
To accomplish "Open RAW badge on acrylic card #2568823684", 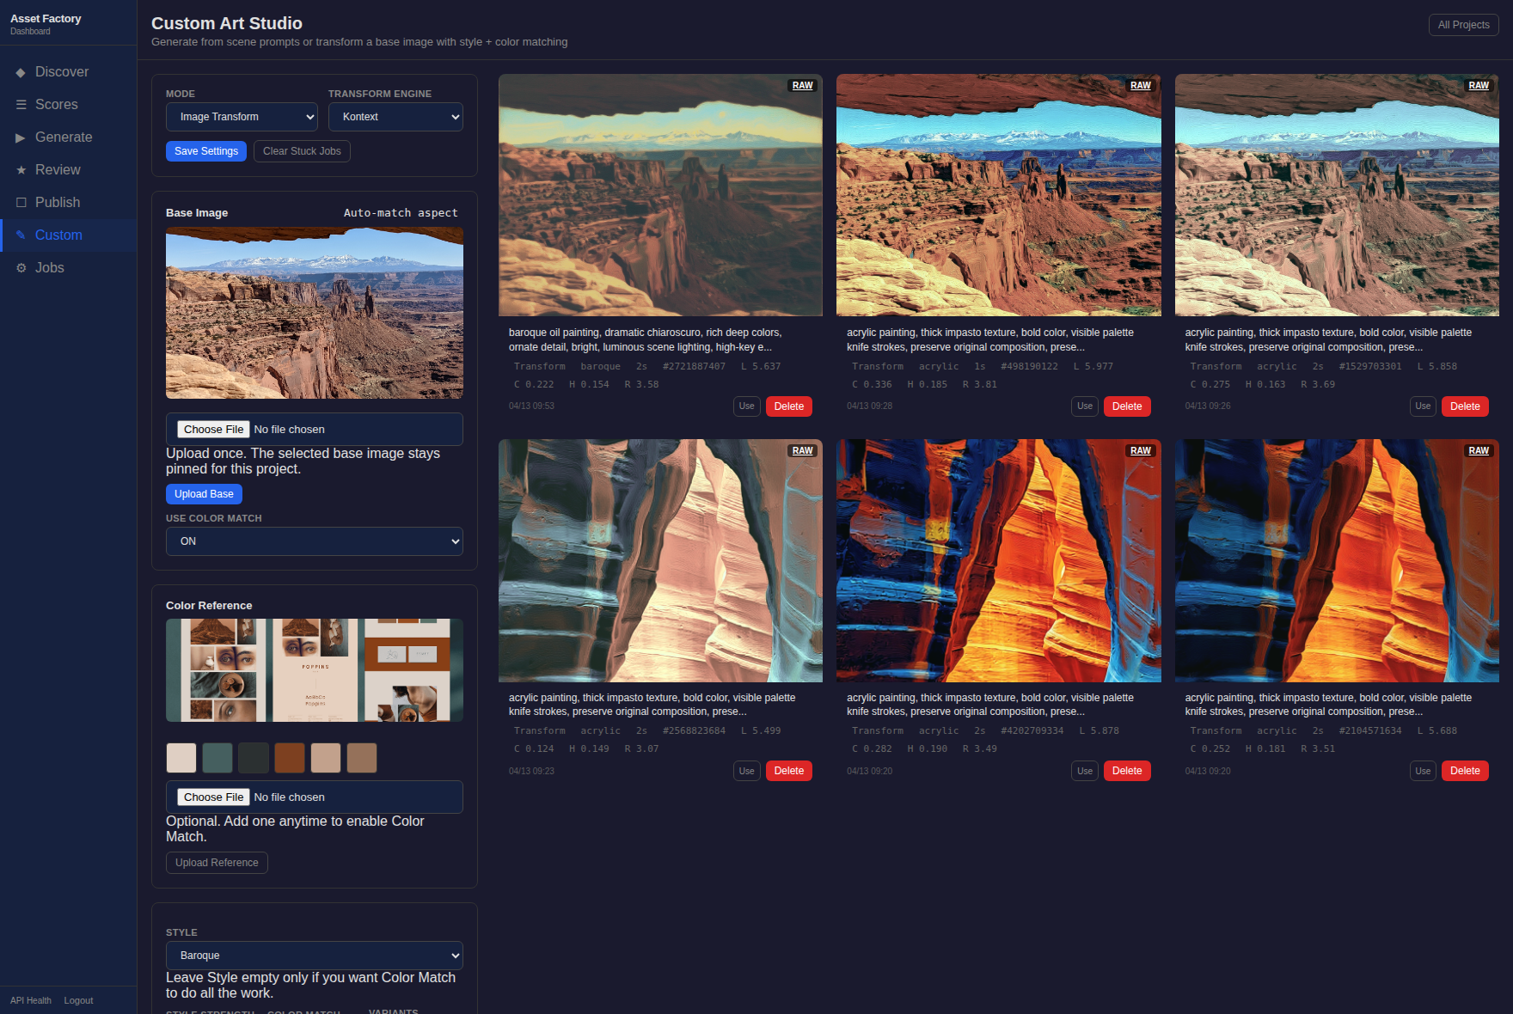I will click(802, 451).
